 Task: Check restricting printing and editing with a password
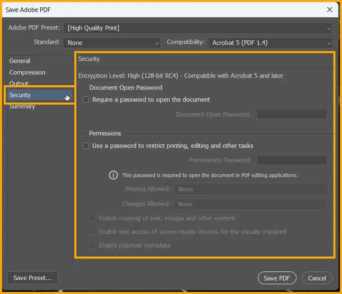coord(85,145)
